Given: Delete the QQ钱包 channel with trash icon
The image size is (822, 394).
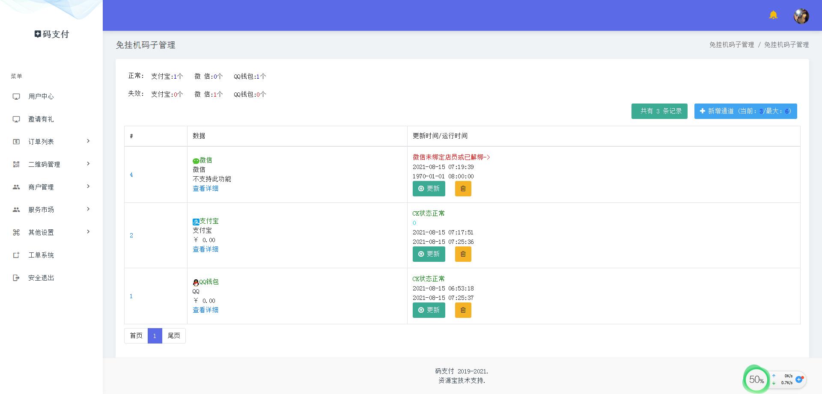Looking at the screenshot, I should click(463, 310).
